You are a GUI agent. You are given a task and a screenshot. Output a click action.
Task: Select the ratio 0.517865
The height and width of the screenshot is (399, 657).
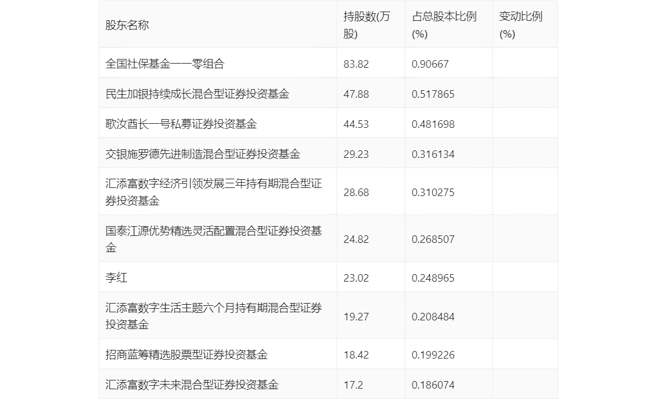click(433, 94)
